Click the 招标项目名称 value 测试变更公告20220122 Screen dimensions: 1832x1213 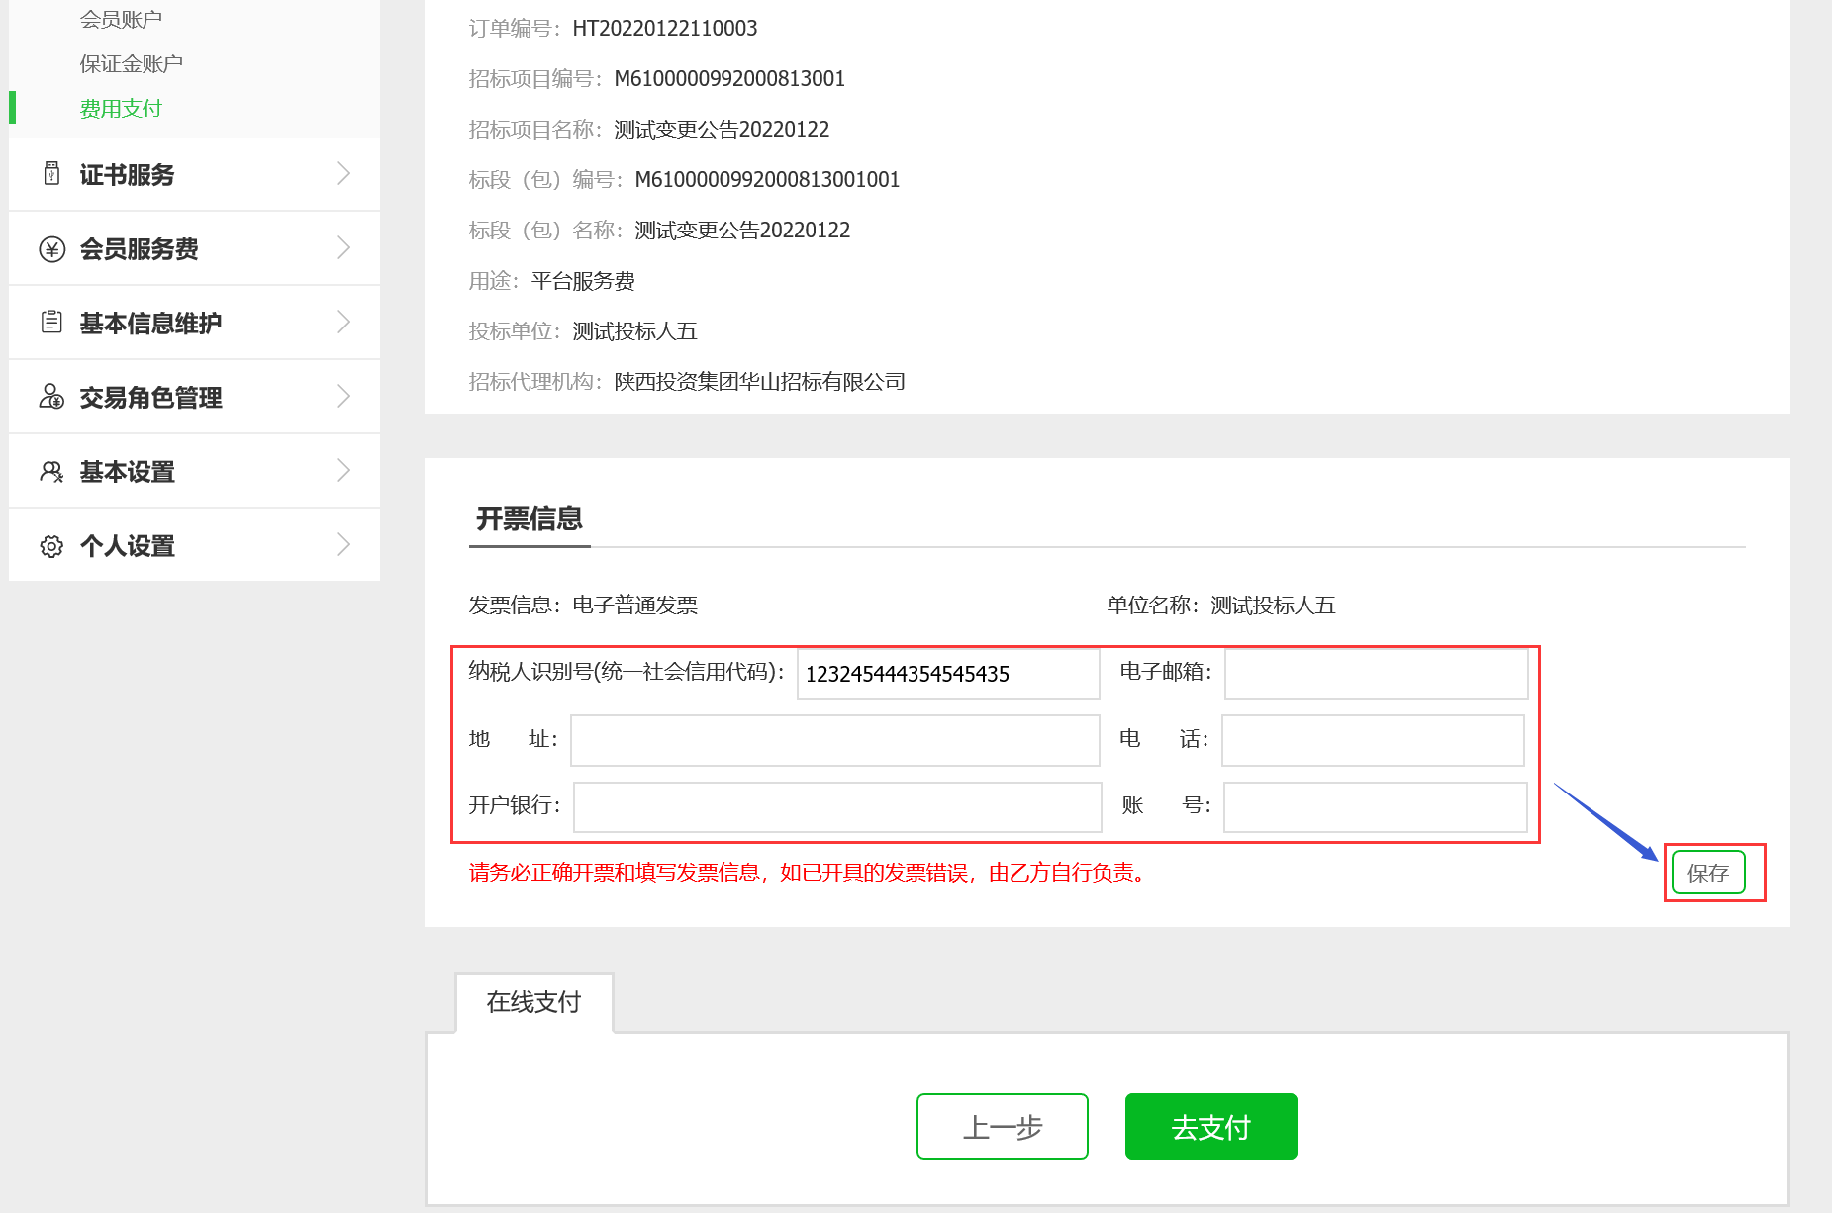[722, 130]
